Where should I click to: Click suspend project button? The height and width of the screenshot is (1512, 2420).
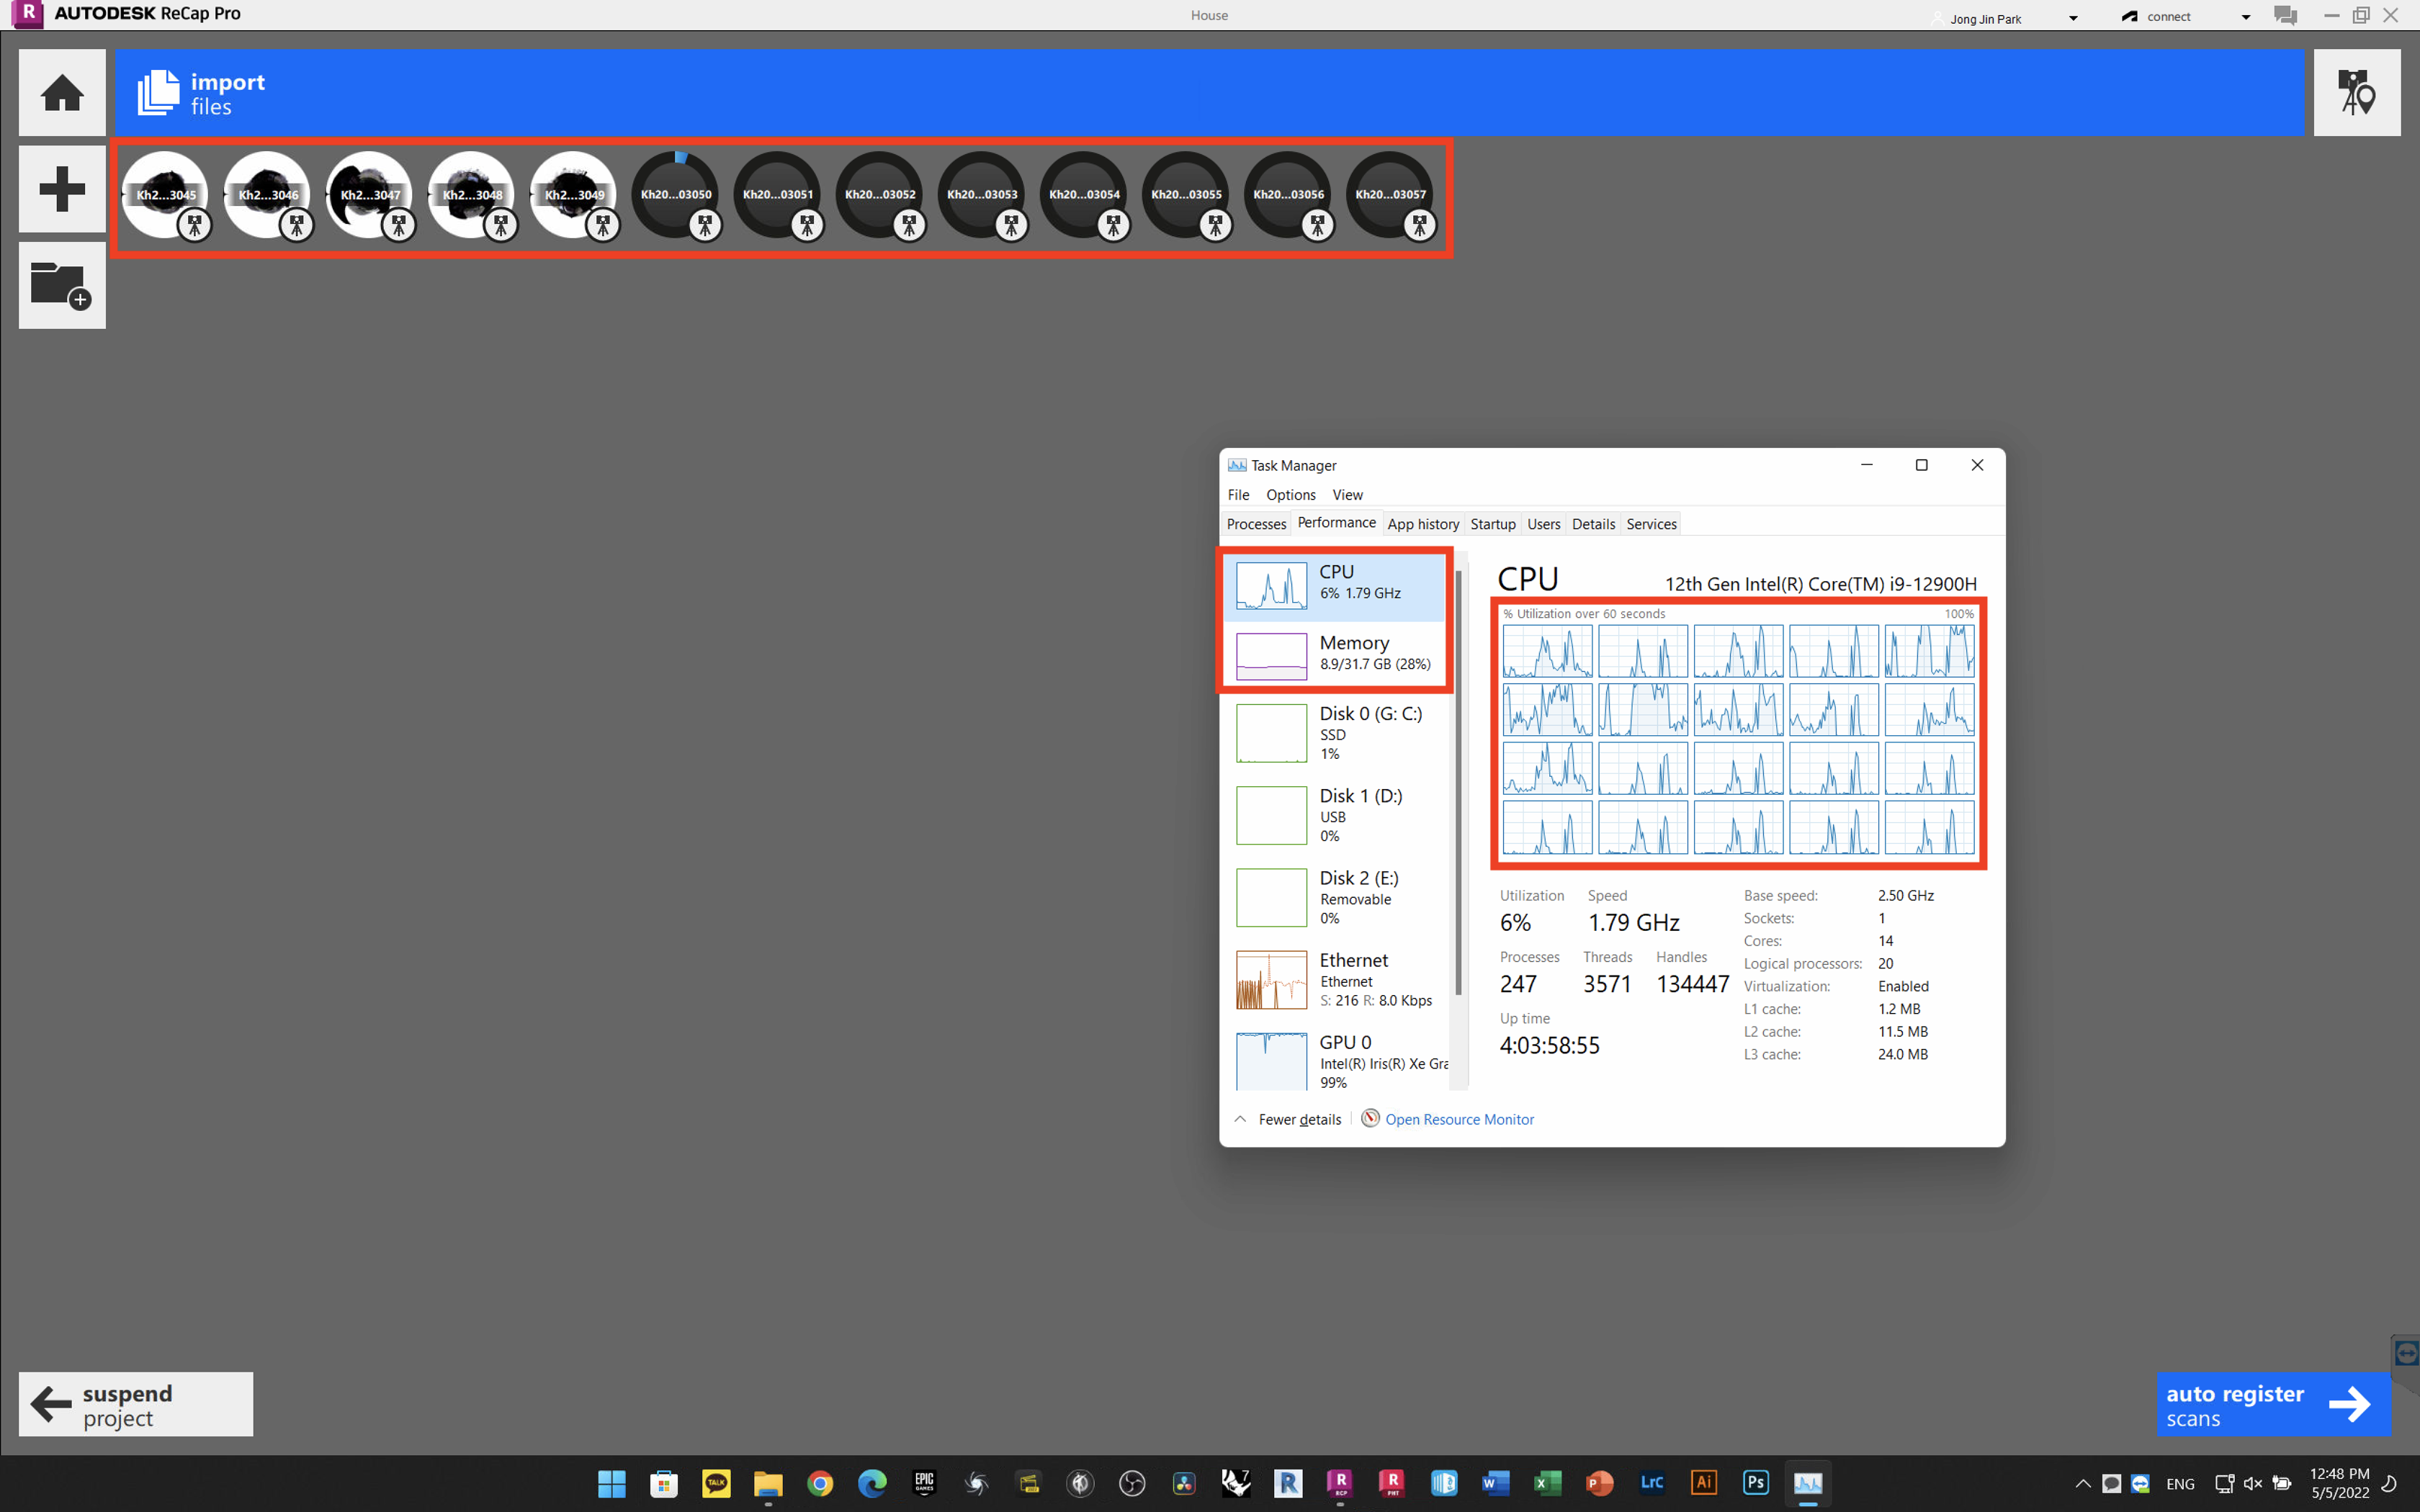[136, 1405]
